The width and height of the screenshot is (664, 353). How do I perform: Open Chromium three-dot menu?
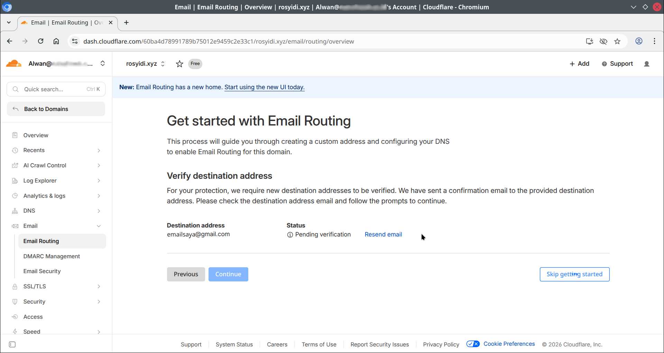[x=654, y=41]
